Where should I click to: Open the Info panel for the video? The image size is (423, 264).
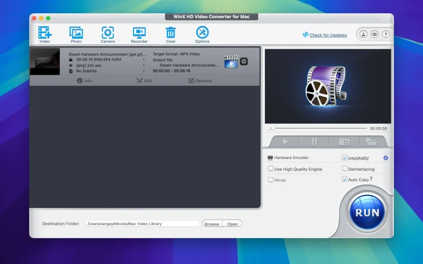click(85, 81)
